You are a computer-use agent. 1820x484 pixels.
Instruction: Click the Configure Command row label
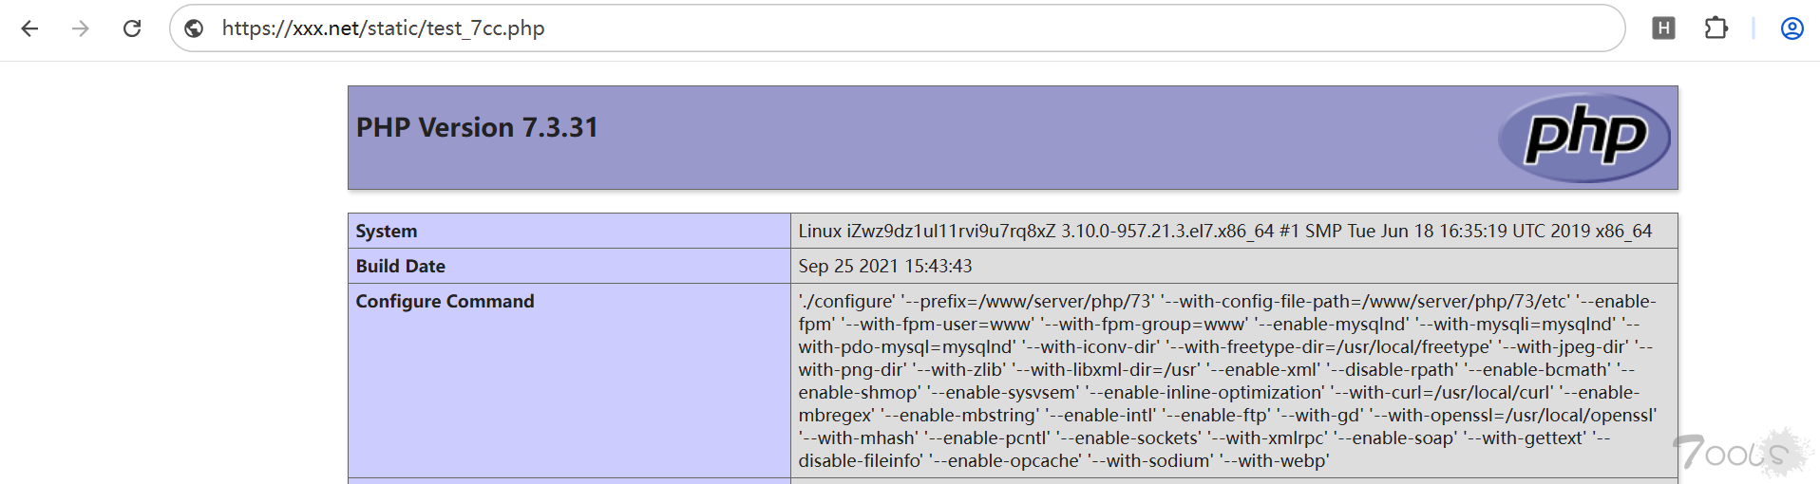click(x=445, y=301)
